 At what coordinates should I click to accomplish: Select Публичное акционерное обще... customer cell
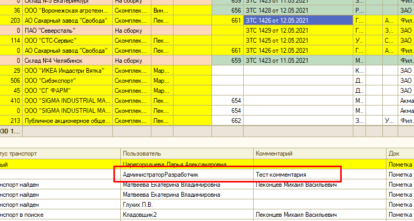coord(68,121)
